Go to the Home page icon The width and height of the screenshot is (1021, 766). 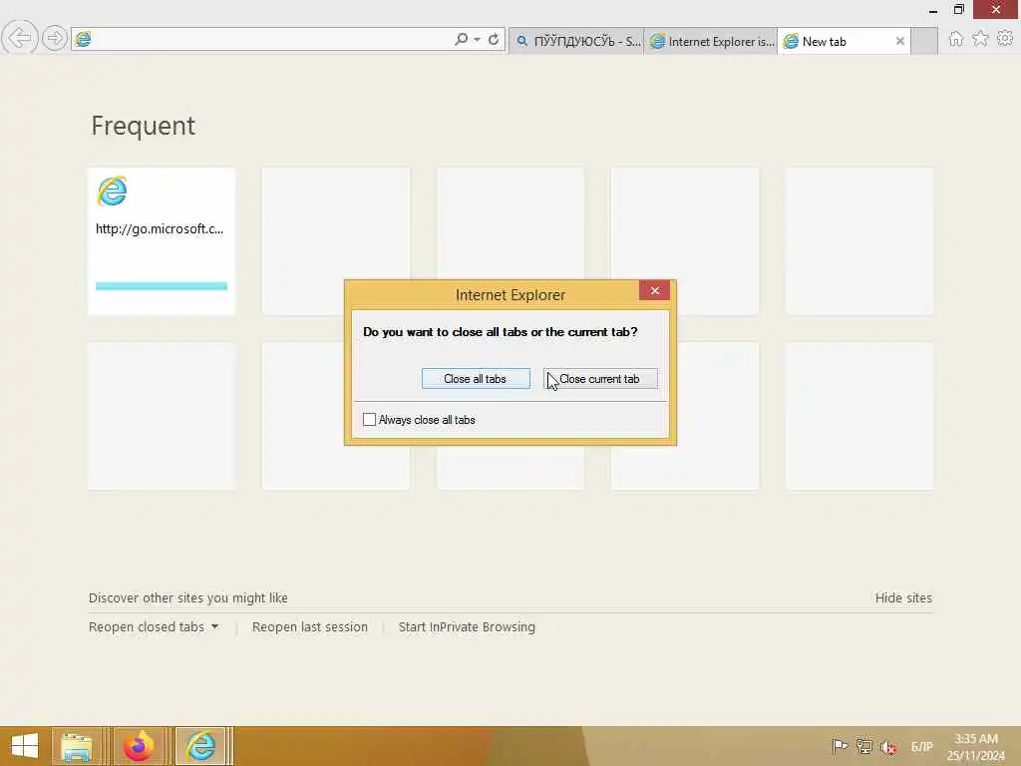tap(955, 39)
